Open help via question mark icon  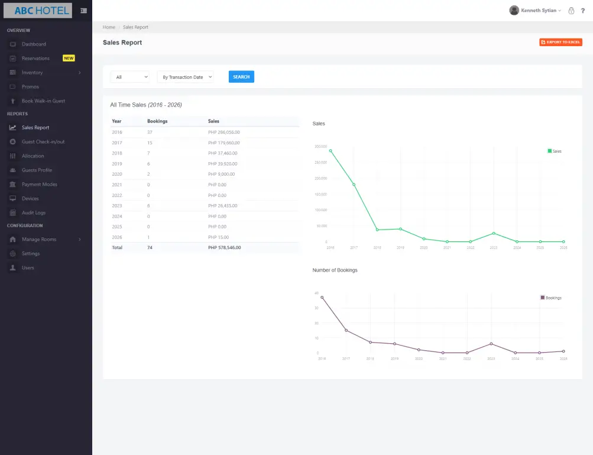(x=583, y=11)
